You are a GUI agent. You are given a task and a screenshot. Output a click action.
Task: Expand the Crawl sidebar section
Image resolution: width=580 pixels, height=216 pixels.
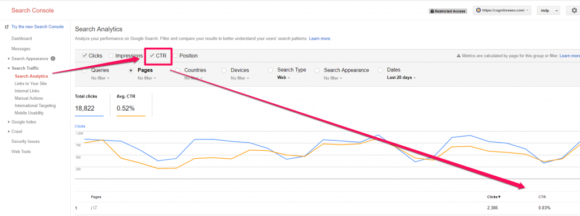[9, 132]
